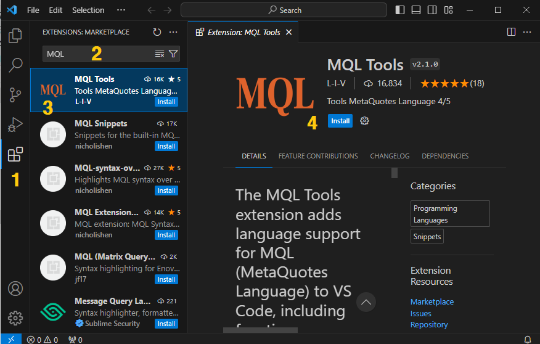This screenshot has height=344, width=540.
Task: Open remote window from status bar
Action: [11, 340]
